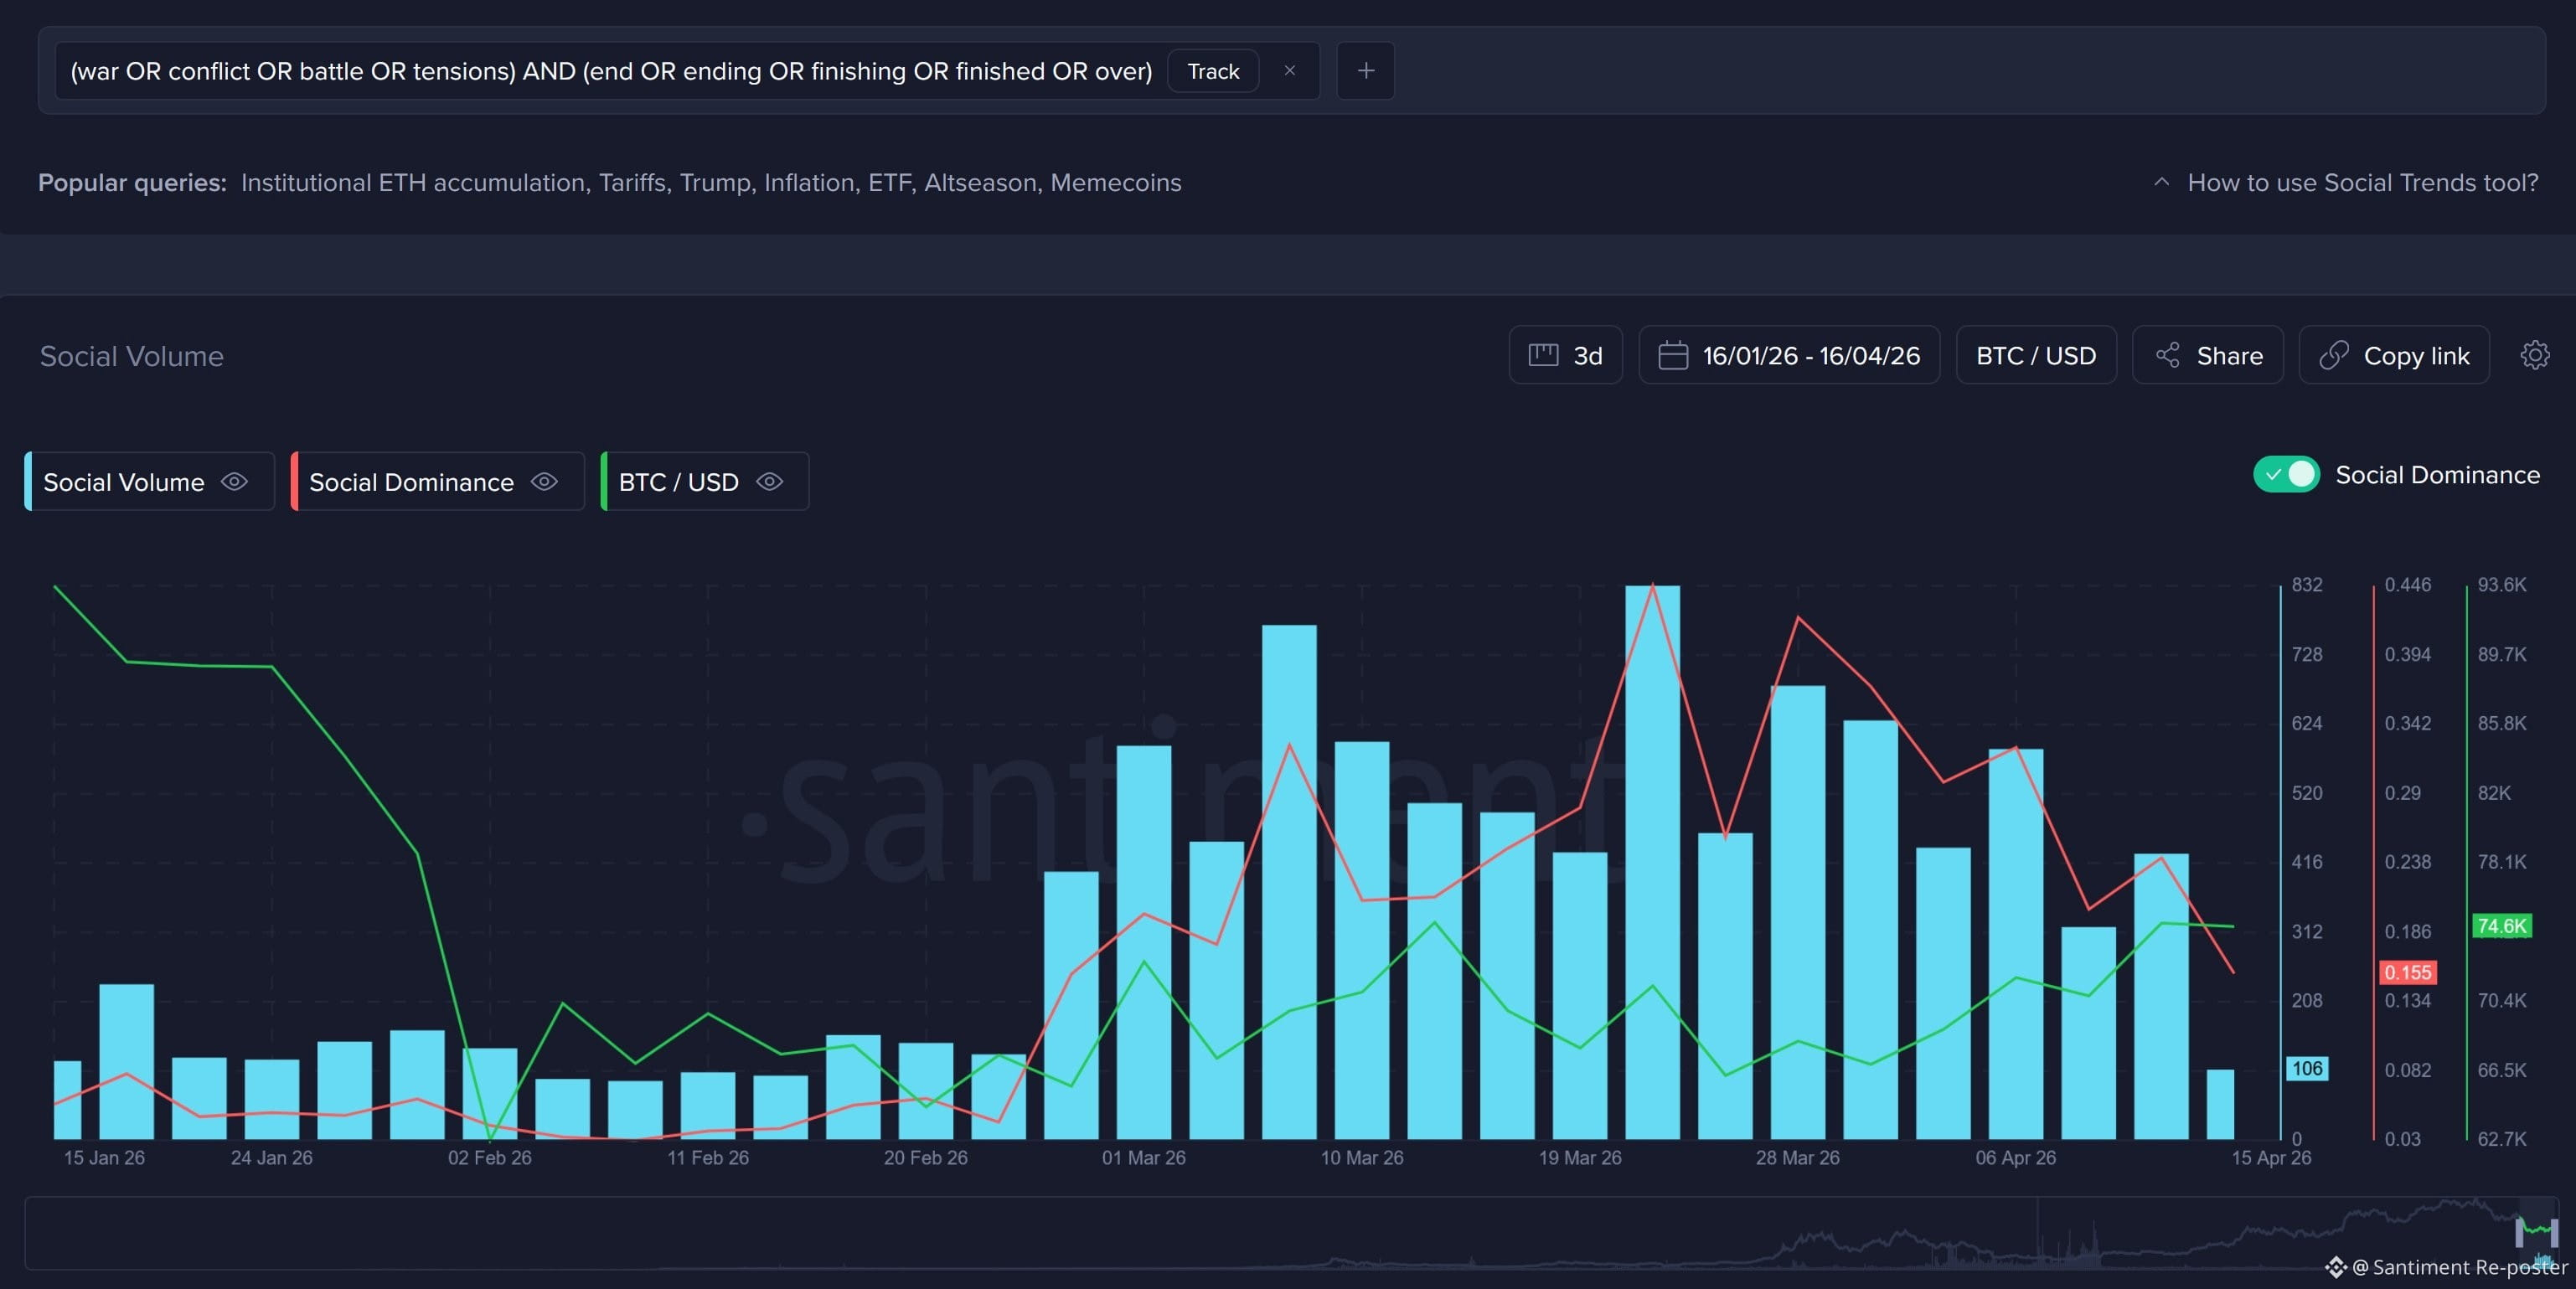Select the Tariffs popular query
The image size is (2576, 1289).
coord(633,183)
